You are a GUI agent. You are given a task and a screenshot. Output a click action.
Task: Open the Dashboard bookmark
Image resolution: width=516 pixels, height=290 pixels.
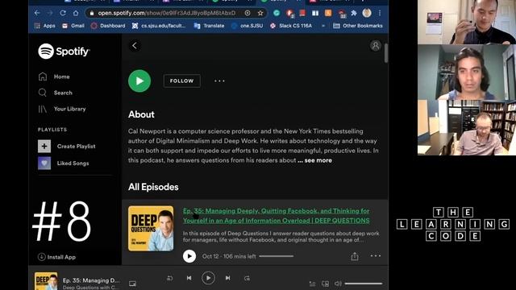click(108, 26)
